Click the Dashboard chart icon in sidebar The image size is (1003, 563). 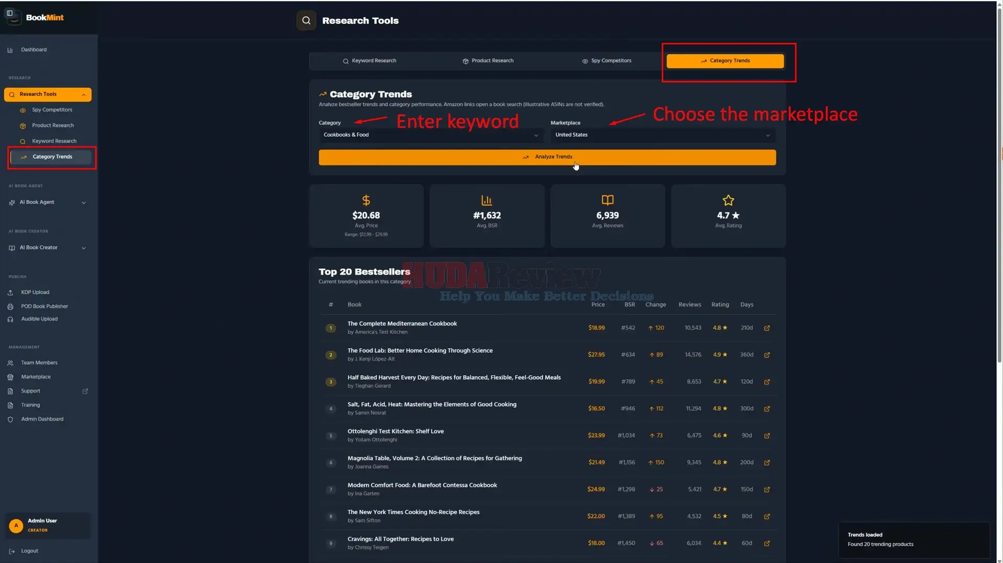(x=10, y=50)
